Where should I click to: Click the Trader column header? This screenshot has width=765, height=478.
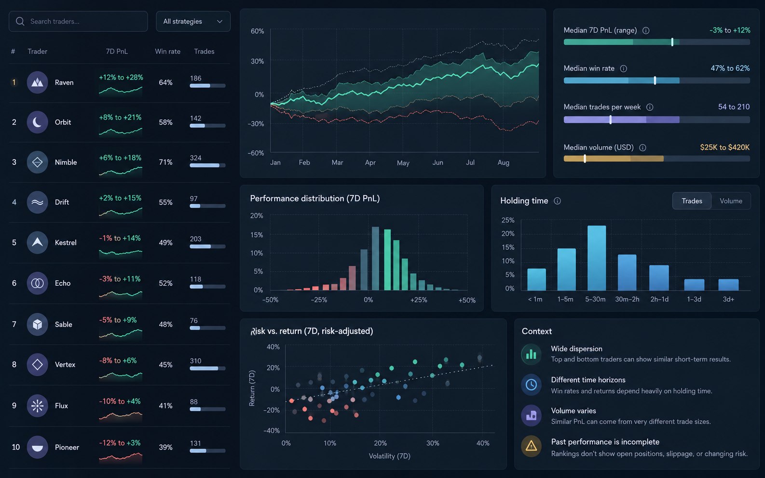click(37, 51)
